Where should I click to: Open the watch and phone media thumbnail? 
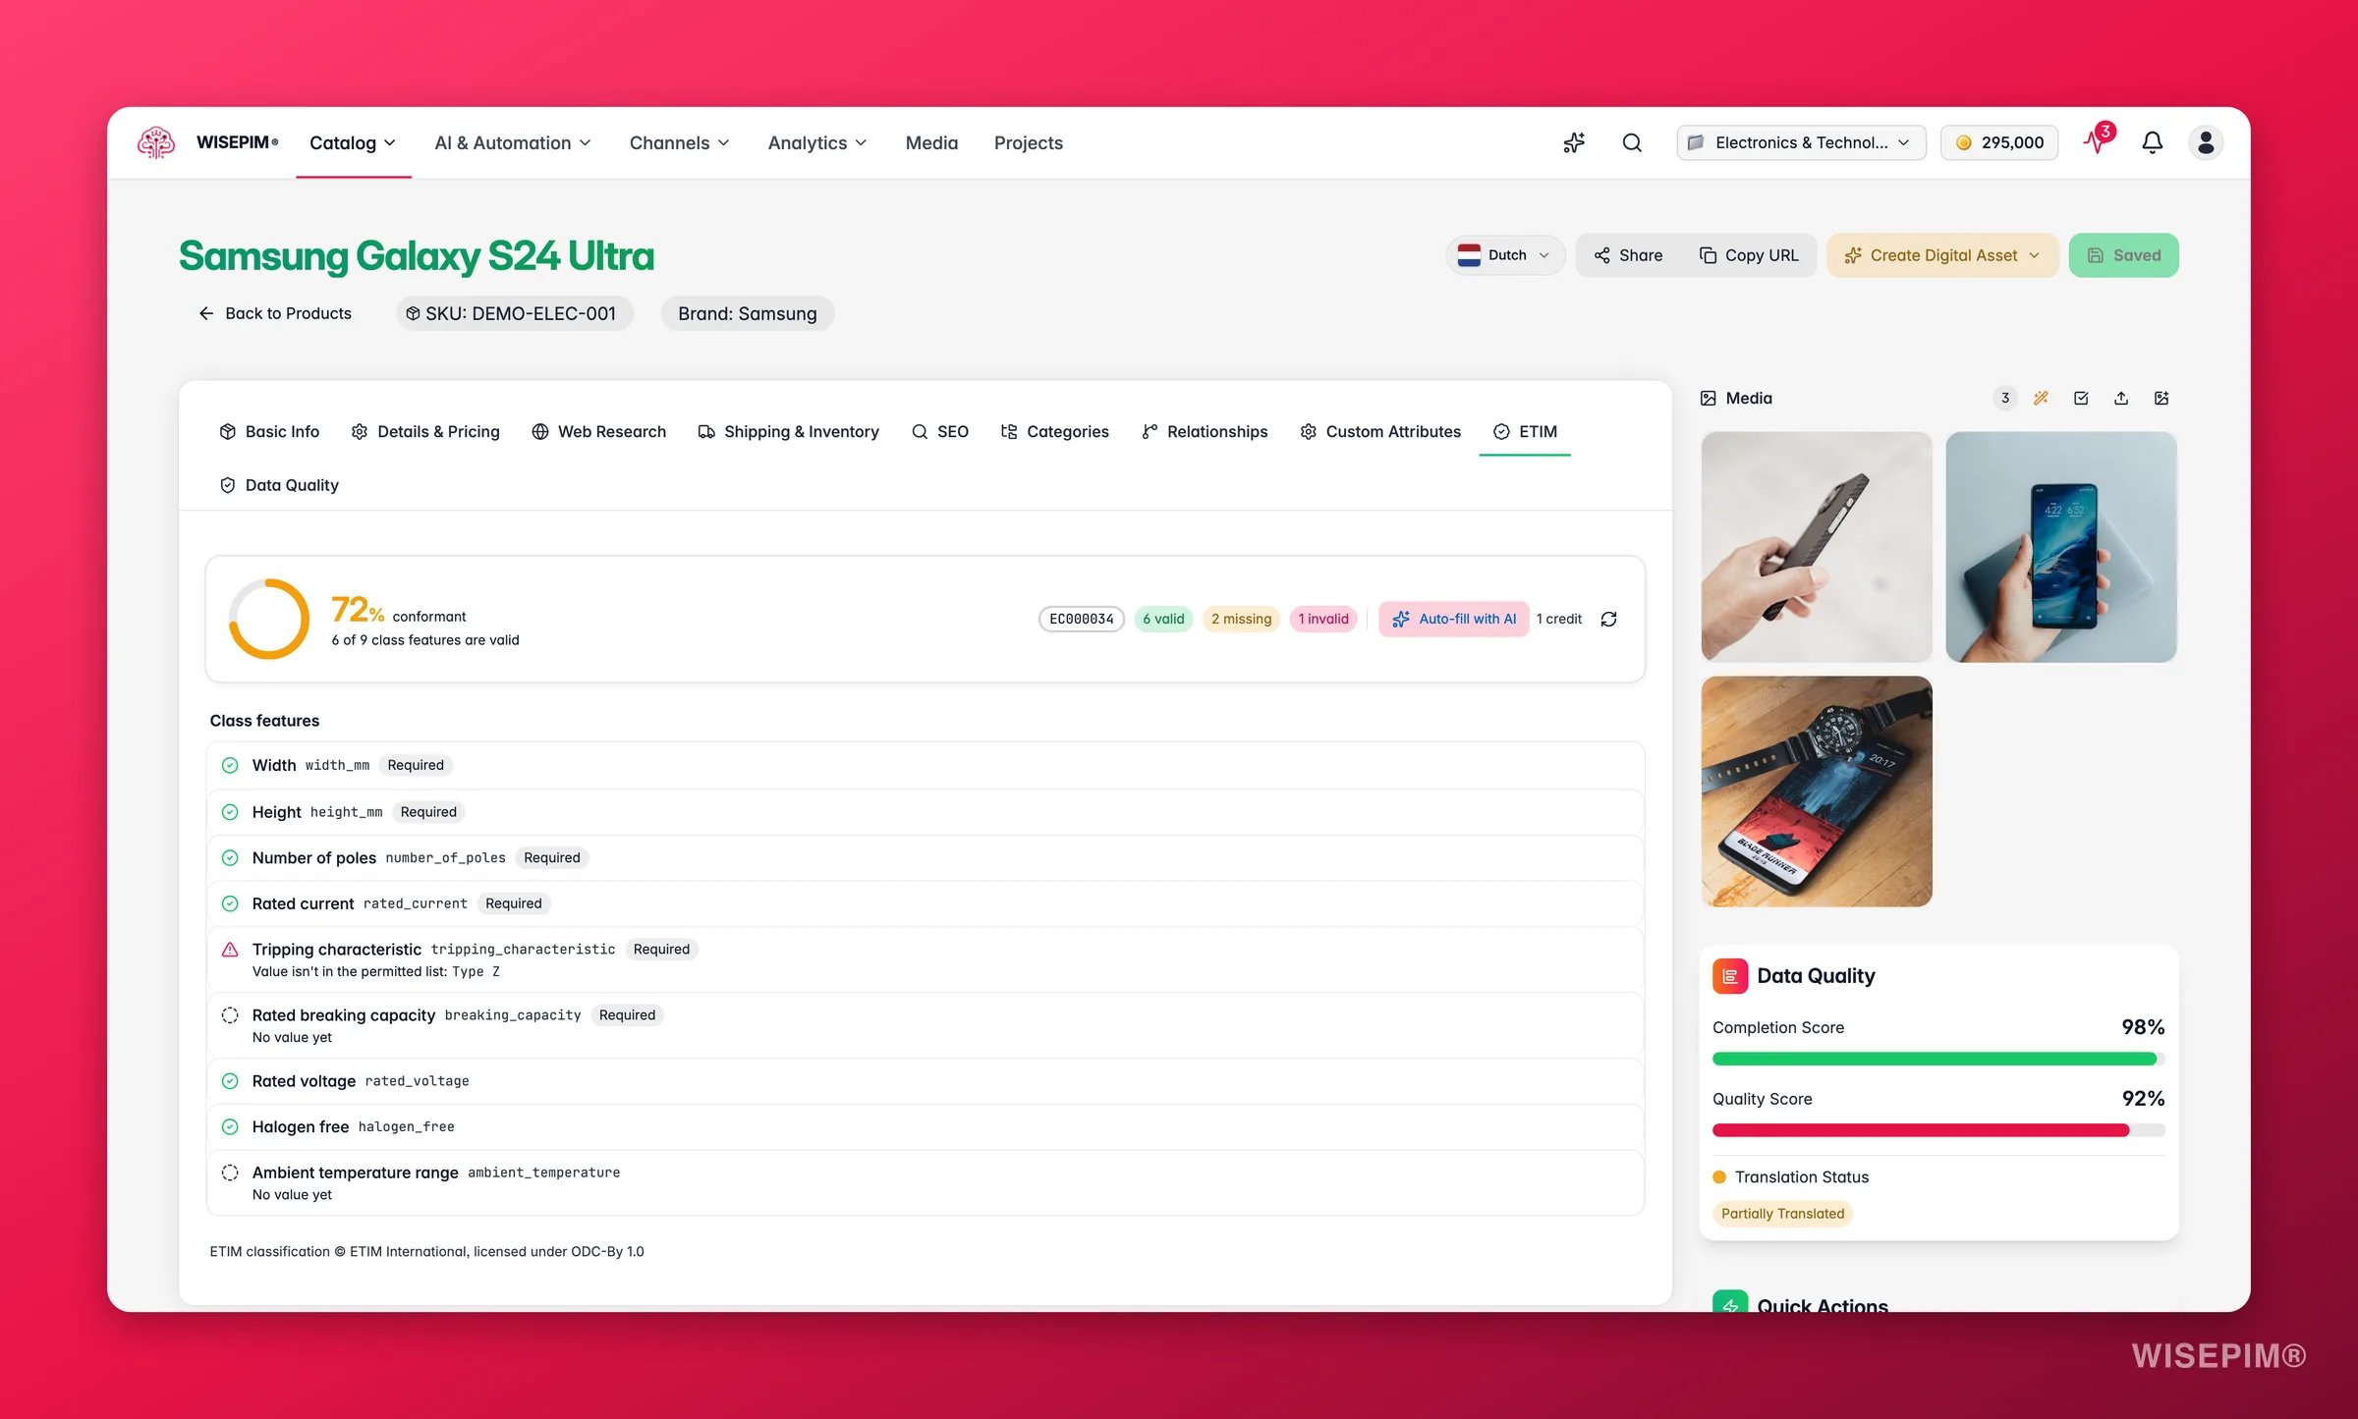pyautogui.click(x=1817, y=791)
